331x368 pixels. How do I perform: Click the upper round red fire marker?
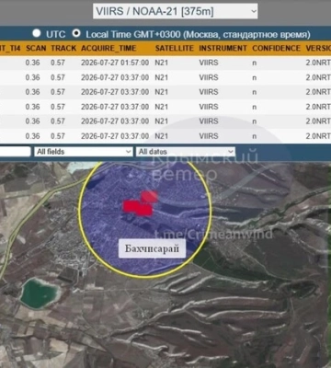pos(150,197)
